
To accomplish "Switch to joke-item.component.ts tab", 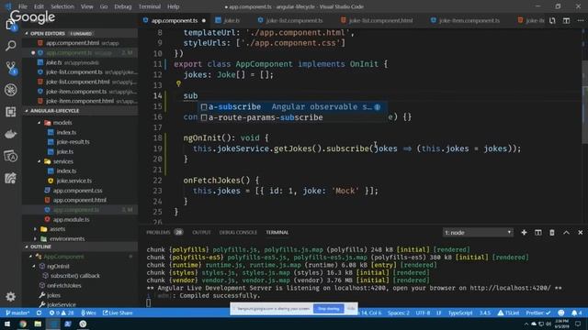I will tap(466, 20).
